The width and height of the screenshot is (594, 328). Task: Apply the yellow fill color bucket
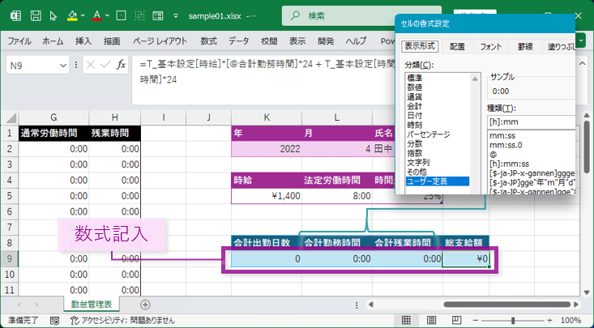tap(72, 16)
